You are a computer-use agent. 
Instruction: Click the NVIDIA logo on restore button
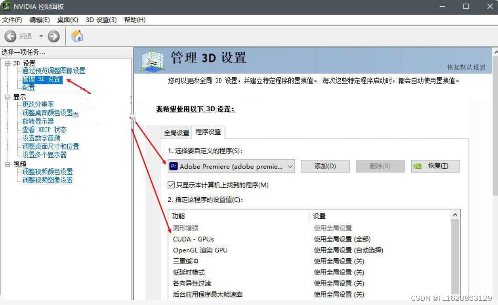[x=417, y=166]
